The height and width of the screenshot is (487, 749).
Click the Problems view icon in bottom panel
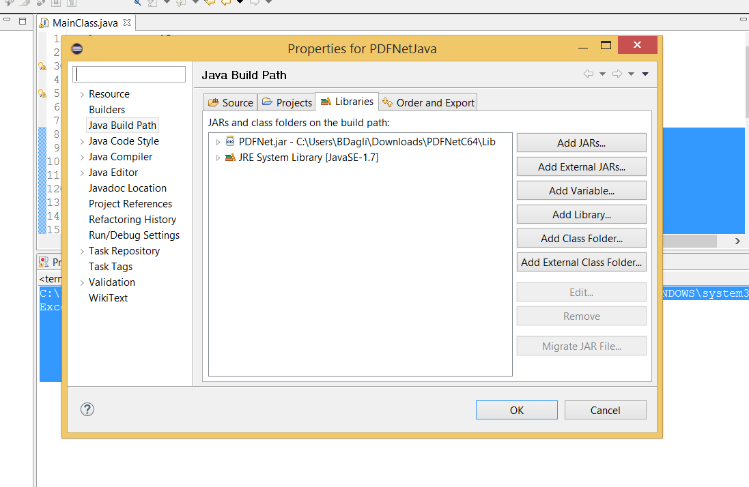[x=44, y=261]
